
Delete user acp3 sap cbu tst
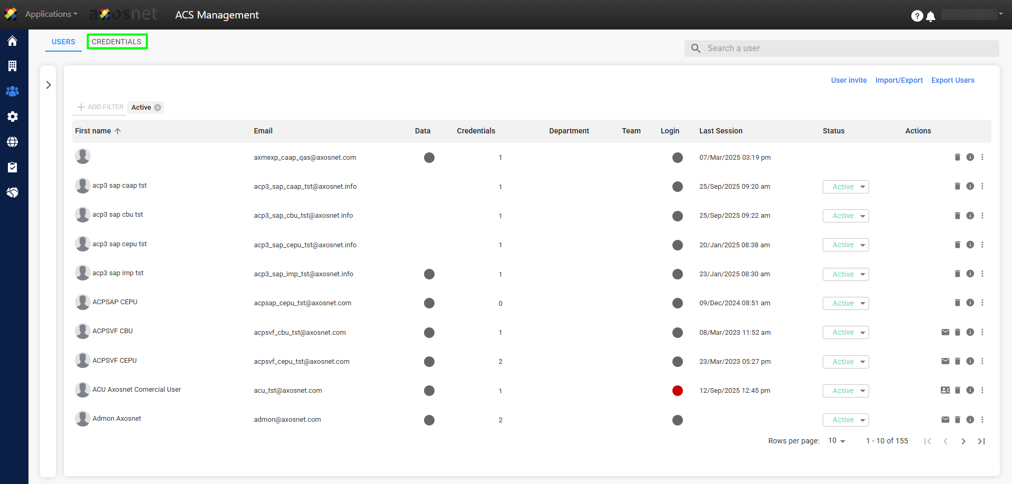[x=957, y=216]
